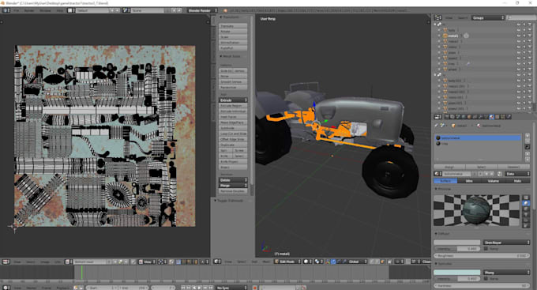Open the Edit Mode dropdown
The height and width of the screenshot is (290, 537).
287,262
